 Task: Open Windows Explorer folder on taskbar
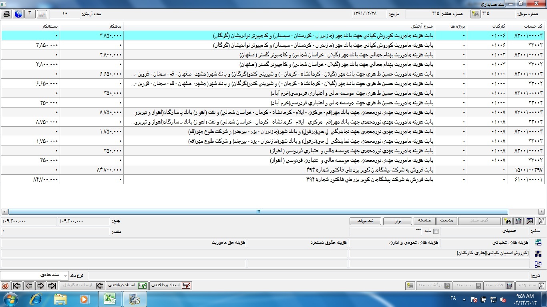tap(60, 299)
